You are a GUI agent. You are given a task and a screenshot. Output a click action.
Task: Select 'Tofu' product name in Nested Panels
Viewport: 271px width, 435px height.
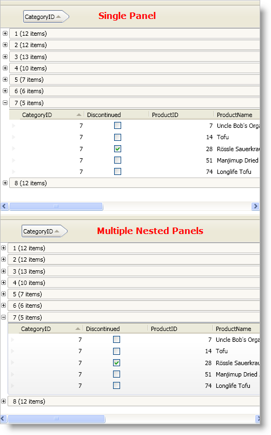[x=222, y=351]
